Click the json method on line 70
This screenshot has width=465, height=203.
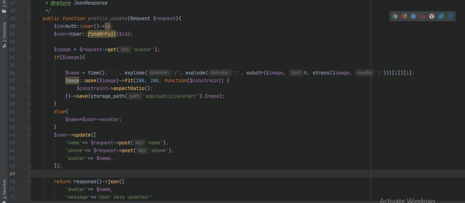click(113, 182)
